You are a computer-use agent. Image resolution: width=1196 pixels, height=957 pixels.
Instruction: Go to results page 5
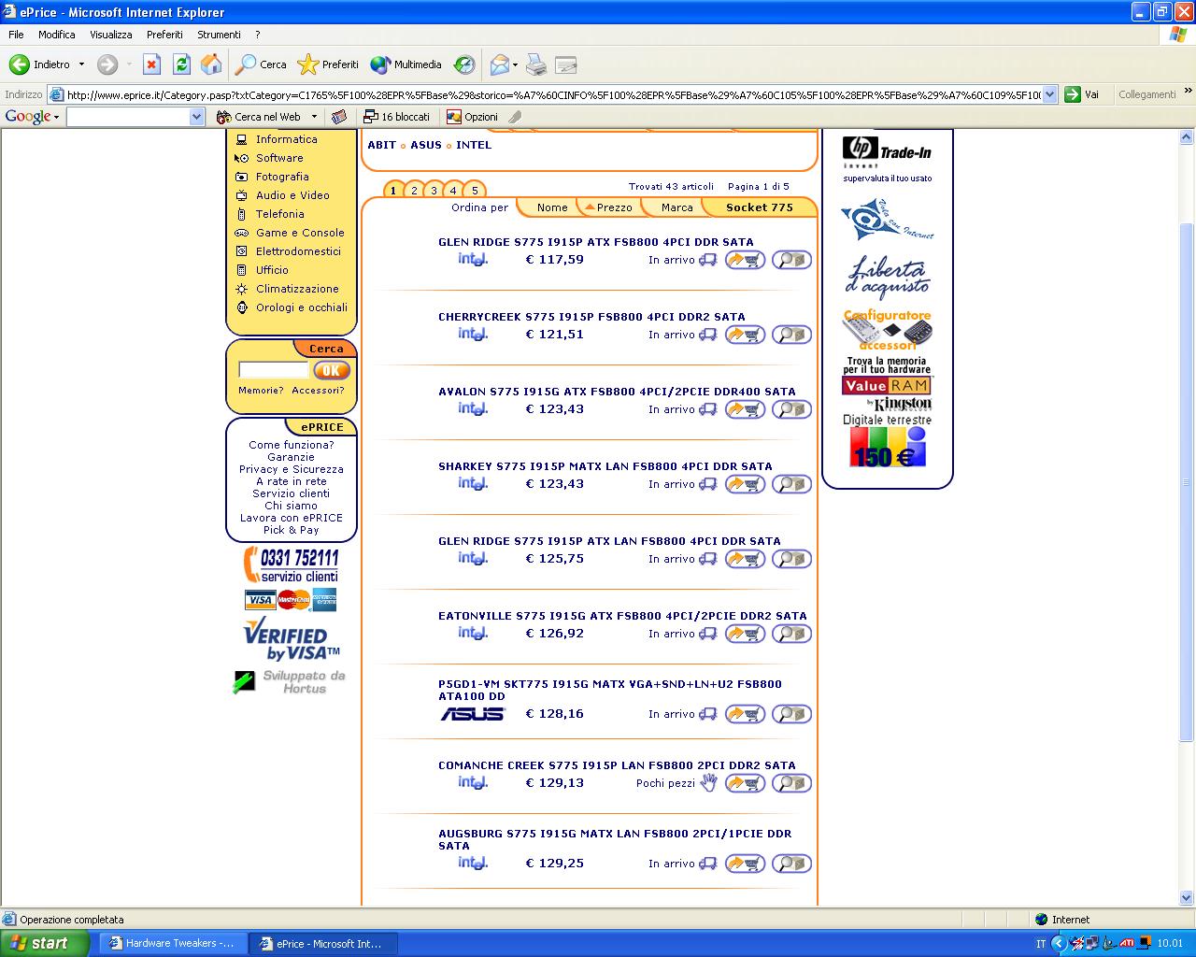point(475,190)
